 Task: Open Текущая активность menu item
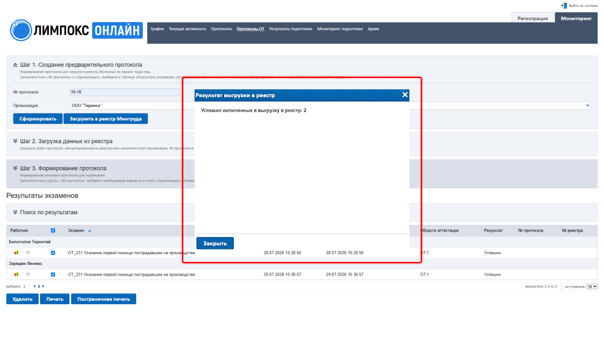(187, 29)
